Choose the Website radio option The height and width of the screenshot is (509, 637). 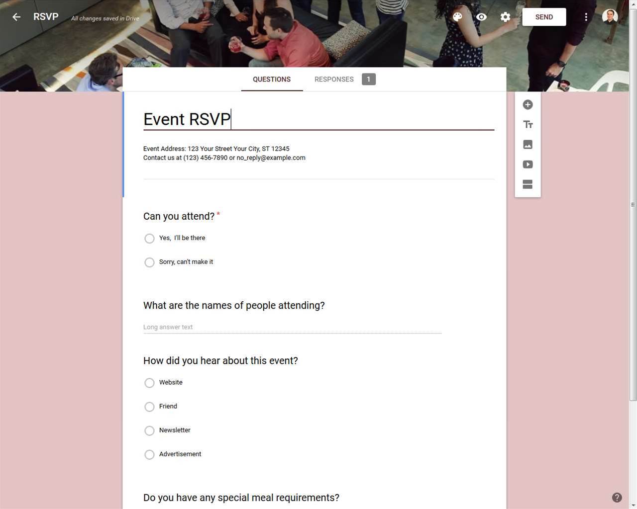coord(149,383)
